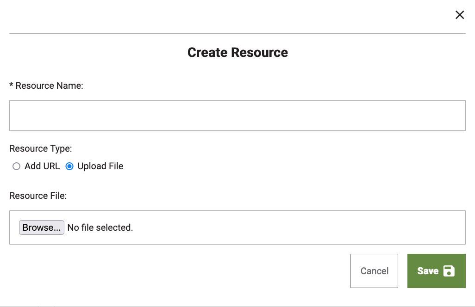Click the "Upload File" option label text
475x307 pixels.
[100, 166]
